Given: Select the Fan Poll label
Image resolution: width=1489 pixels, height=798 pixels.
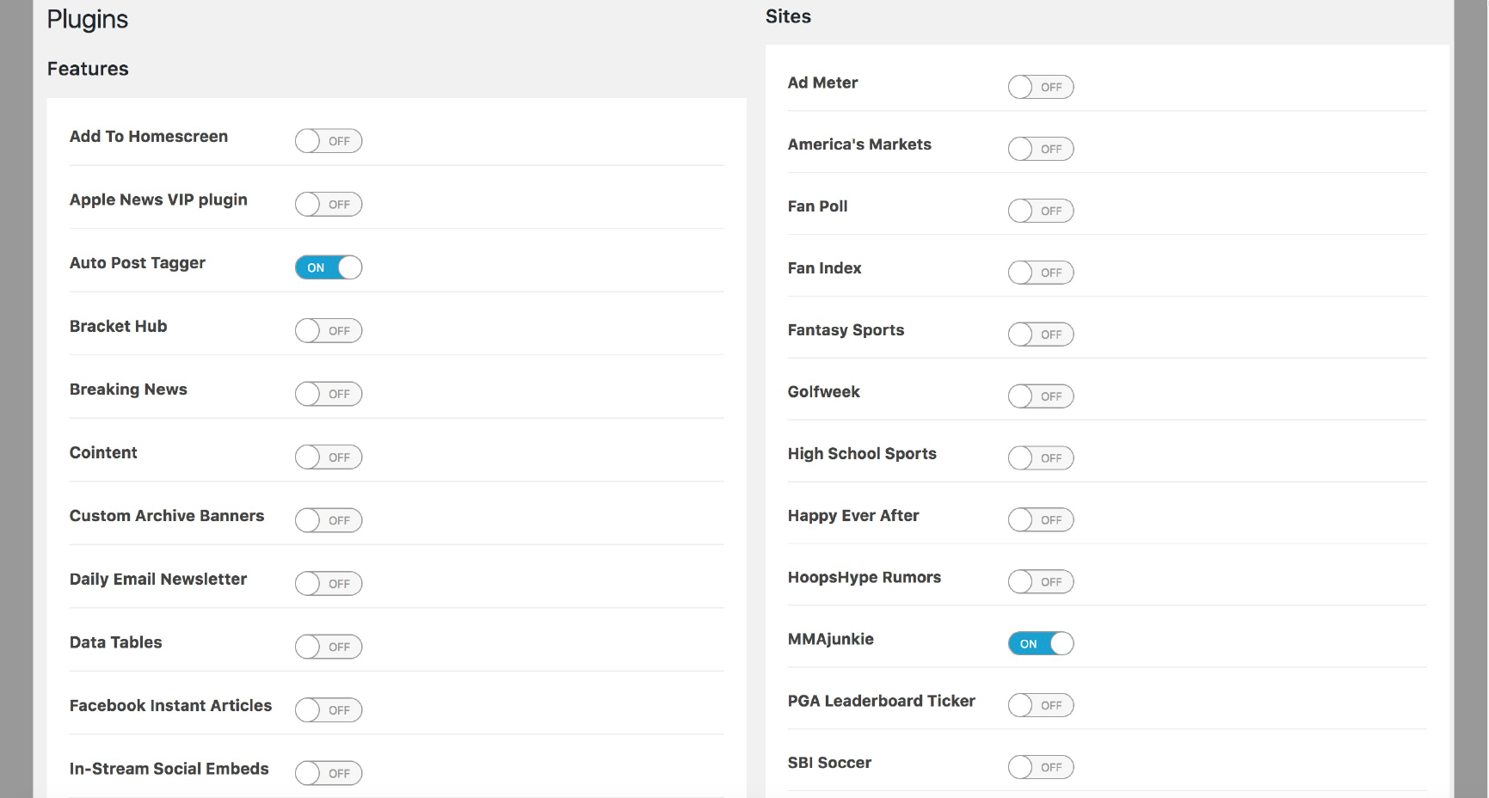Looking at the screenshot, I should 818,206.
